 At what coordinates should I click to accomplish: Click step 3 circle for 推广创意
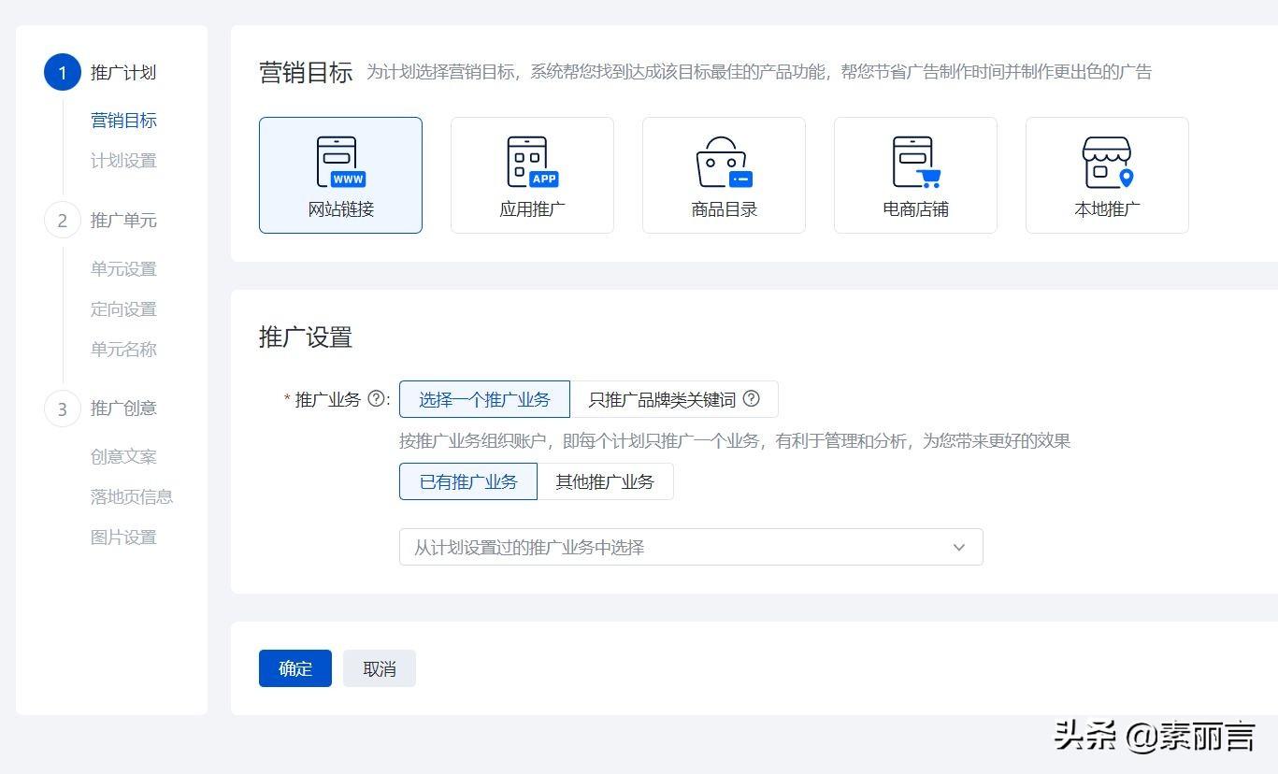click(63, 408)
